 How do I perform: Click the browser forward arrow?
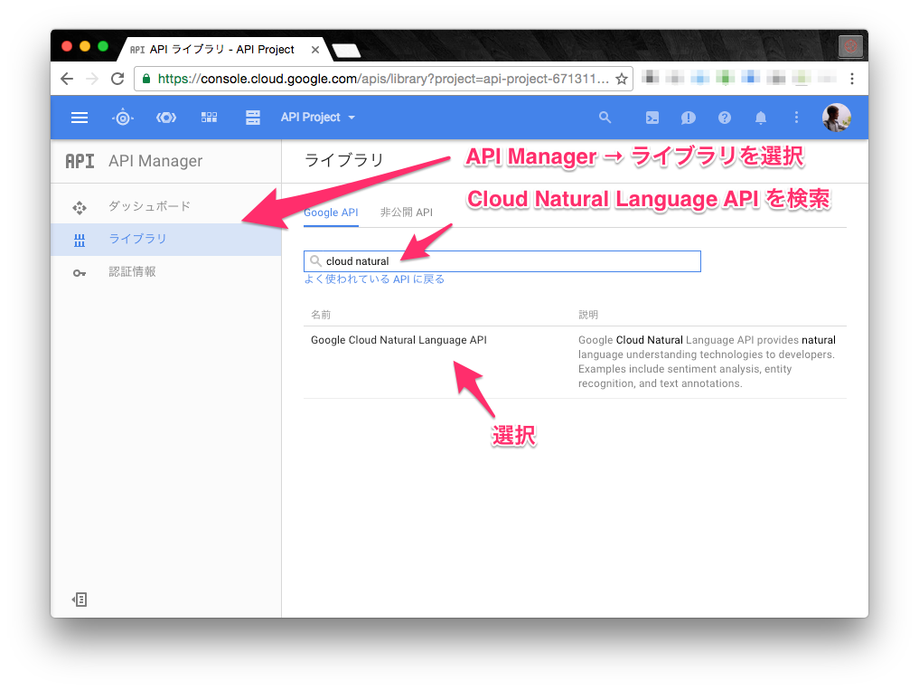pyautogui.click(x=92, y=79)
